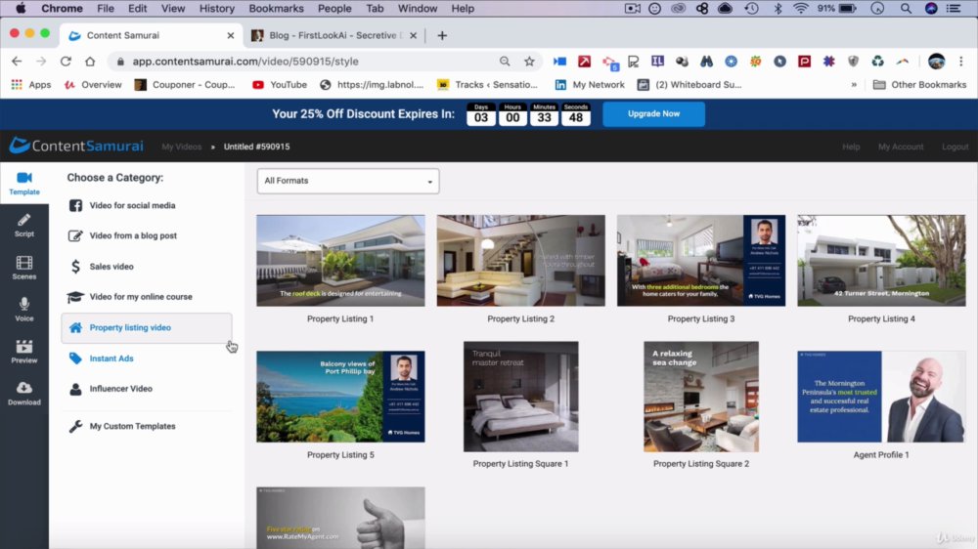Click the browser Back arrow

(17, 62)
